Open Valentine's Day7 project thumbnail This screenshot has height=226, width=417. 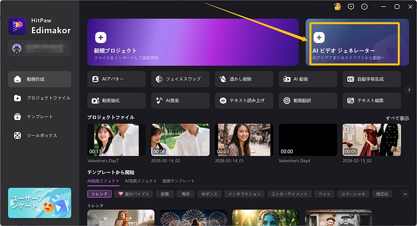[116, 140]
